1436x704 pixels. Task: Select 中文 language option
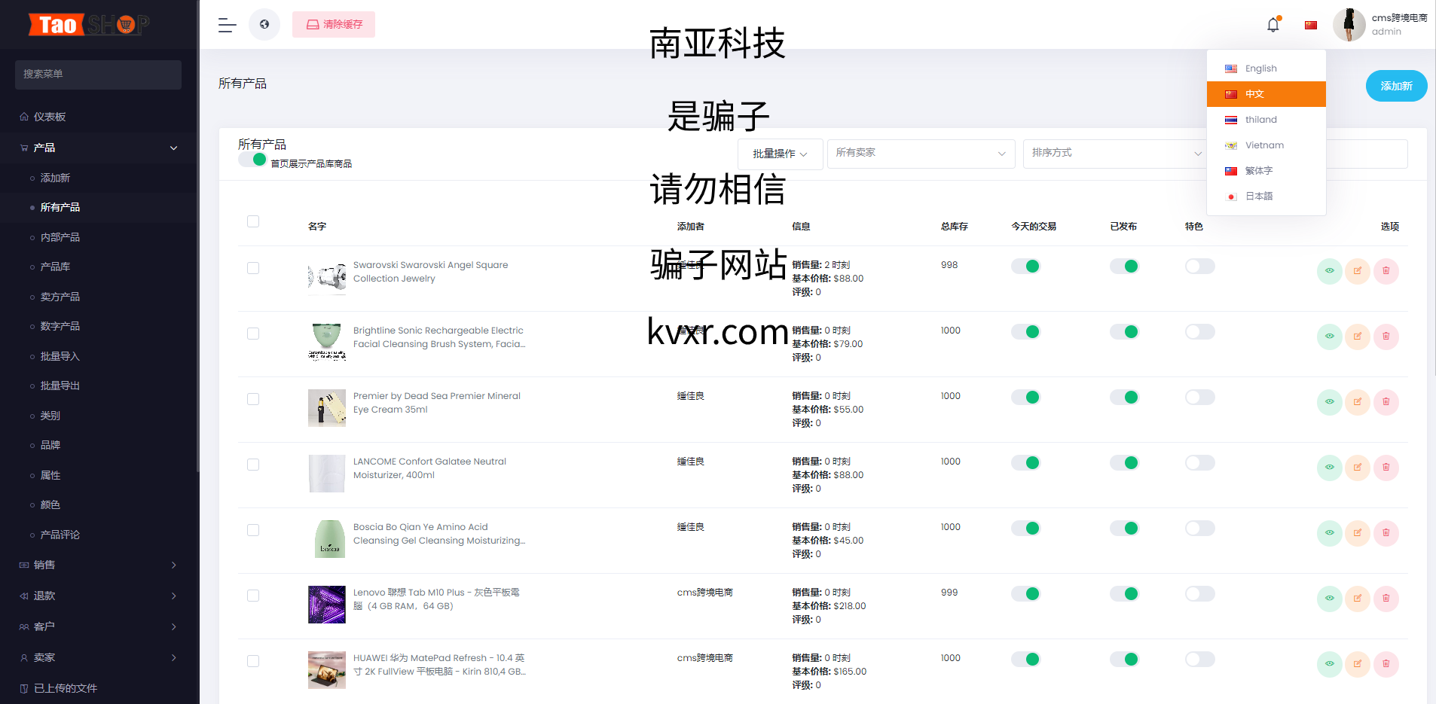[1266, 94]
